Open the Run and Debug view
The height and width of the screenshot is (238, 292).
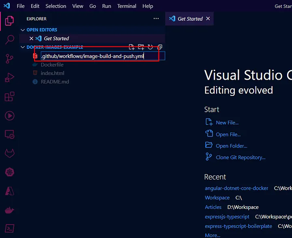tap(9, 78)
